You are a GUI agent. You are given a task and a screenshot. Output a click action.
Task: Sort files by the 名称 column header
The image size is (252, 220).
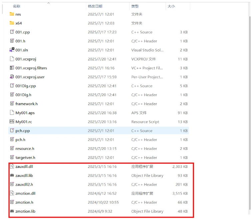point(16,6)
